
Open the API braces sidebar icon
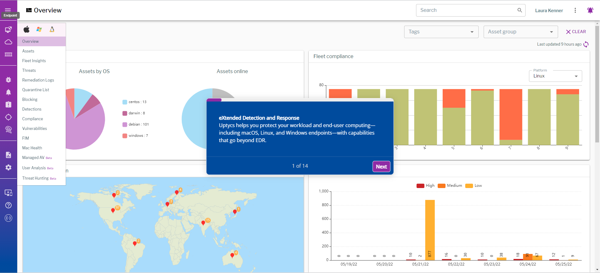pyautogui.click(x=8, y=218)
